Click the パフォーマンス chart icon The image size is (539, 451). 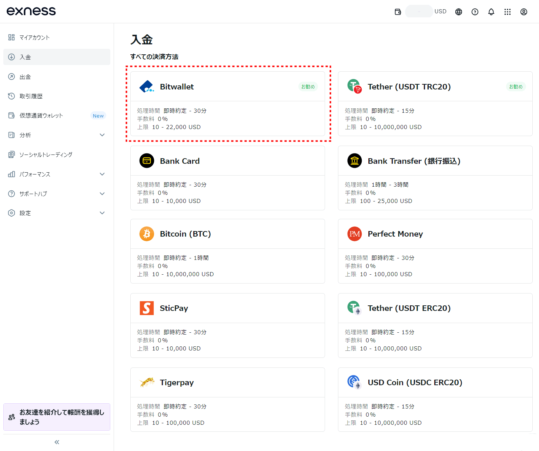[x=11, y=174]
